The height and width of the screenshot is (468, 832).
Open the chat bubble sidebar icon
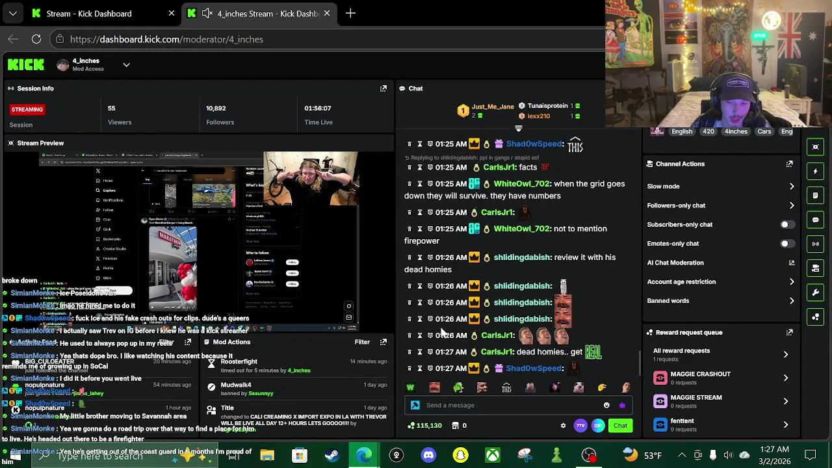(816, 220)
